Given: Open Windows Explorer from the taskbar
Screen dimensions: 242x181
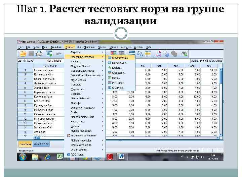Looking at the screenshot, I should pyautogui.click(x=35, y=157).
